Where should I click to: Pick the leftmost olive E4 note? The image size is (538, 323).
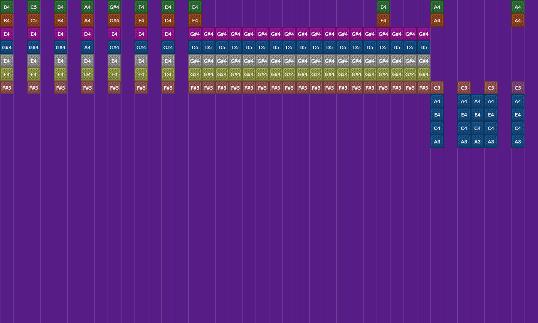pos(7,74)
